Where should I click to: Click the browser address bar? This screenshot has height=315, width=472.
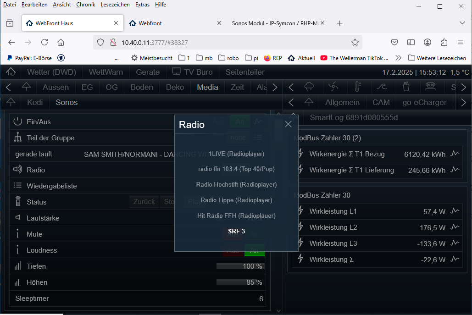228,43
